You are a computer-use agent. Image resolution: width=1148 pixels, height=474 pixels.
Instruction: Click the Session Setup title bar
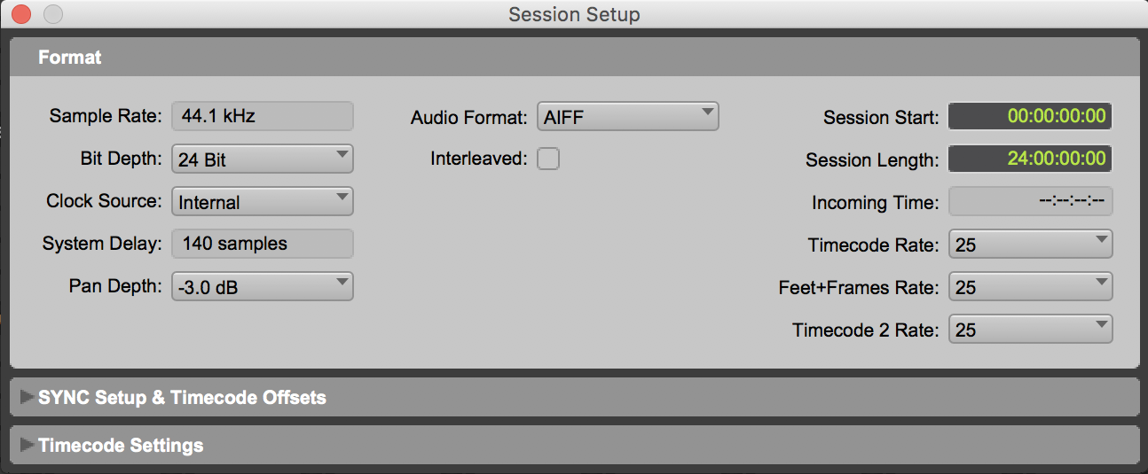[574, 14]
